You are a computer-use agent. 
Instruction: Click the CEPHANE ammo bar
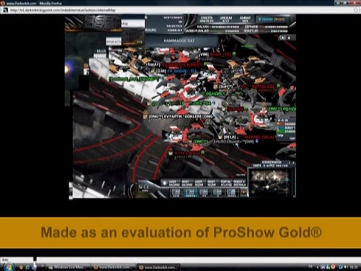[266, 27]
